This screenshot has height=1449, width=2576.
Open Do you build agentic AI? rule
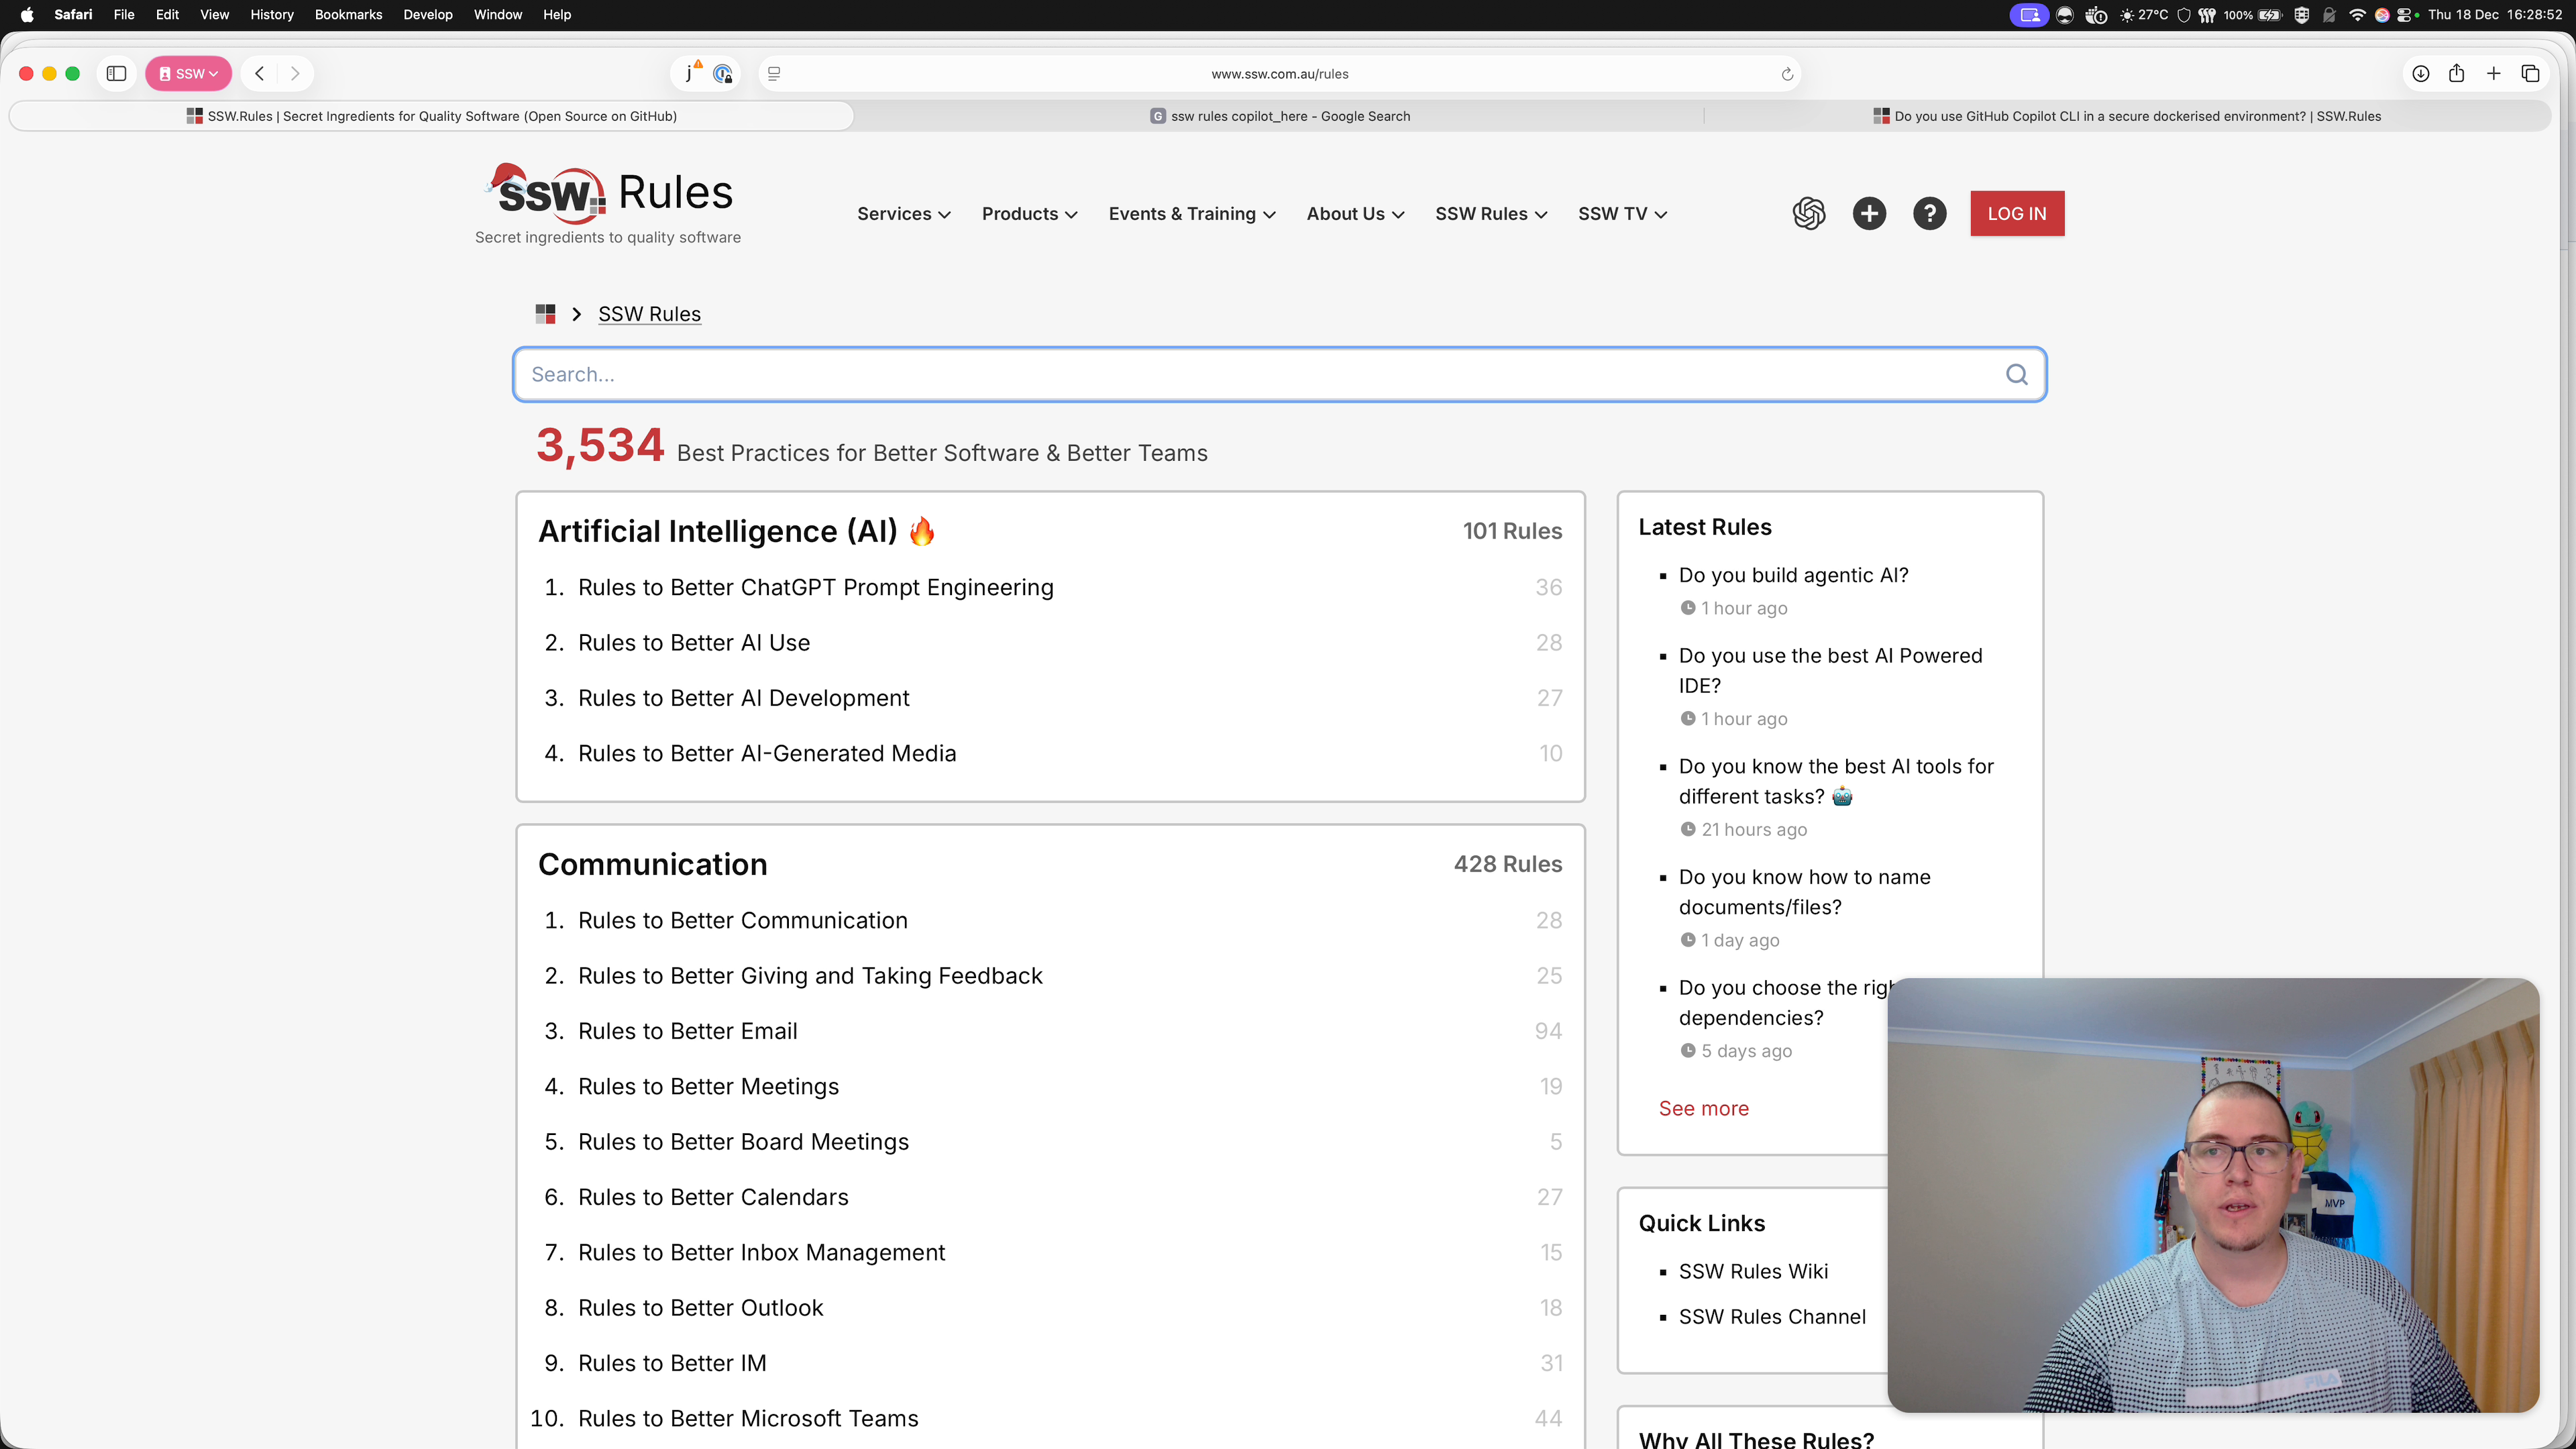coord(1794,575)
